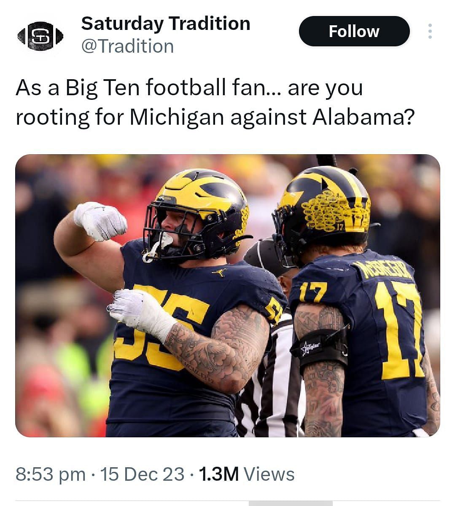
Task: View the 1.3M Views analytics
Action: (x=246, y=474)
